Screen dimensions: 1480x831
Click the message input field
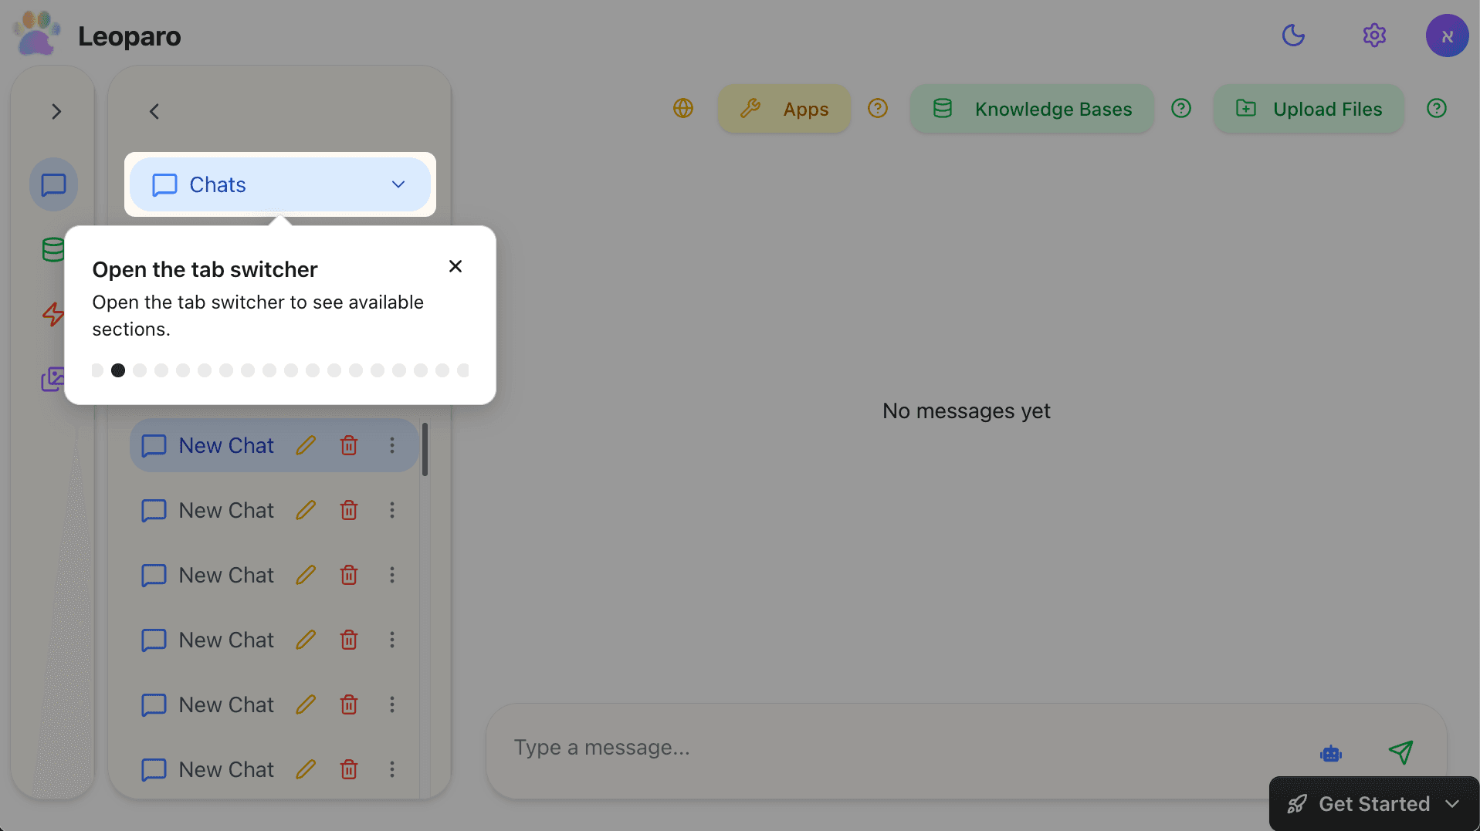coord(849,747)
